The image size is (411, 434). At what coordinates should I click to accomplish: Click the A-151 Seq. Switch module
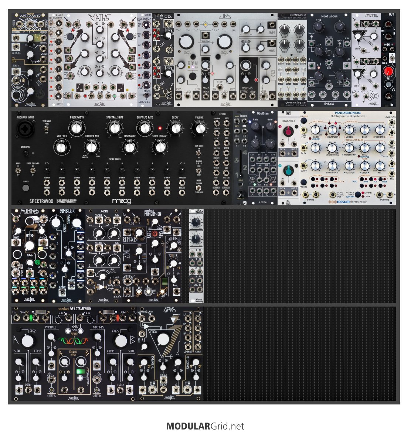(x=145, y=60)
